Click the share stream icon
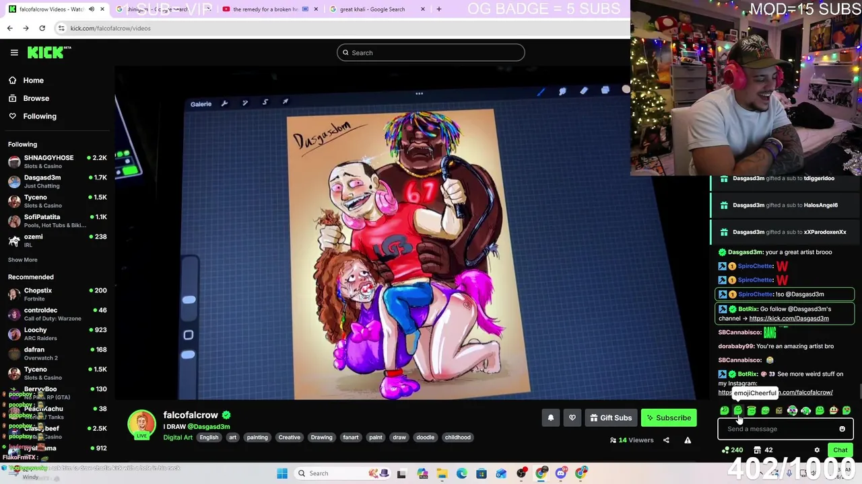 tap(666, 440)
